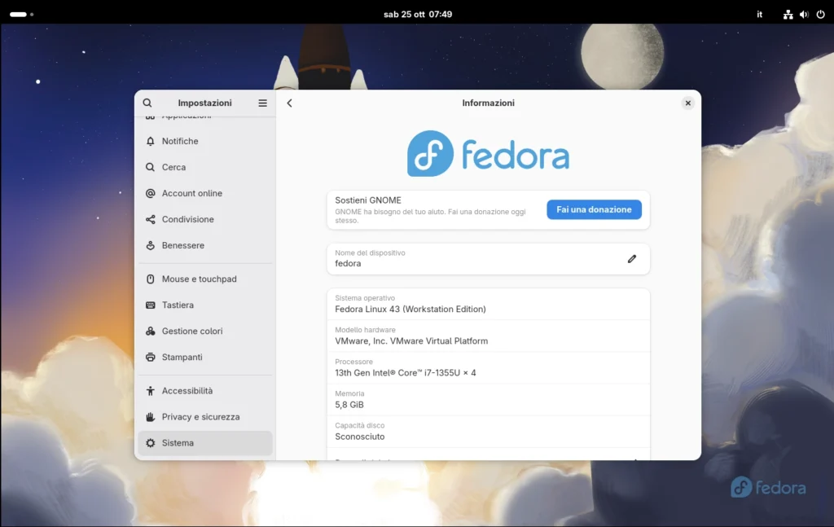This screenshot has height=527, width=834.
Task: Click the bell icon next to Notifiche
Action: click(150, 140)
